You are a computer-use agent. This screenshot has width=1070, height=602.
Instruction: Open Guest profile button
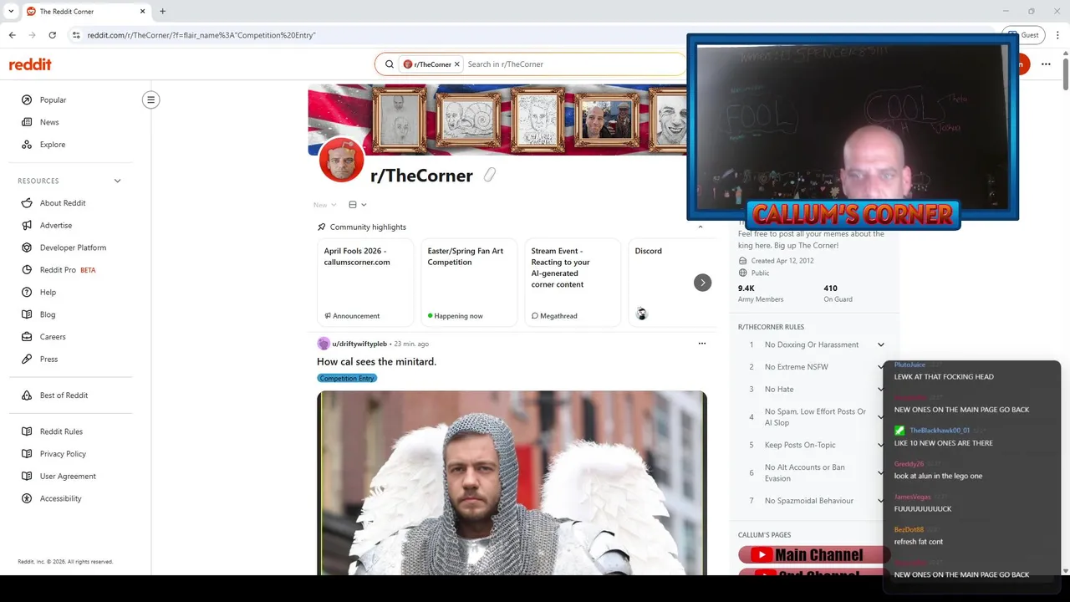[1023, 35]
